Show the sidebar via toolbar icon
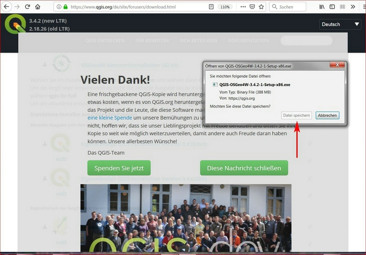The width and height of the screenshot is (366, 255). (x=332, y=7)
